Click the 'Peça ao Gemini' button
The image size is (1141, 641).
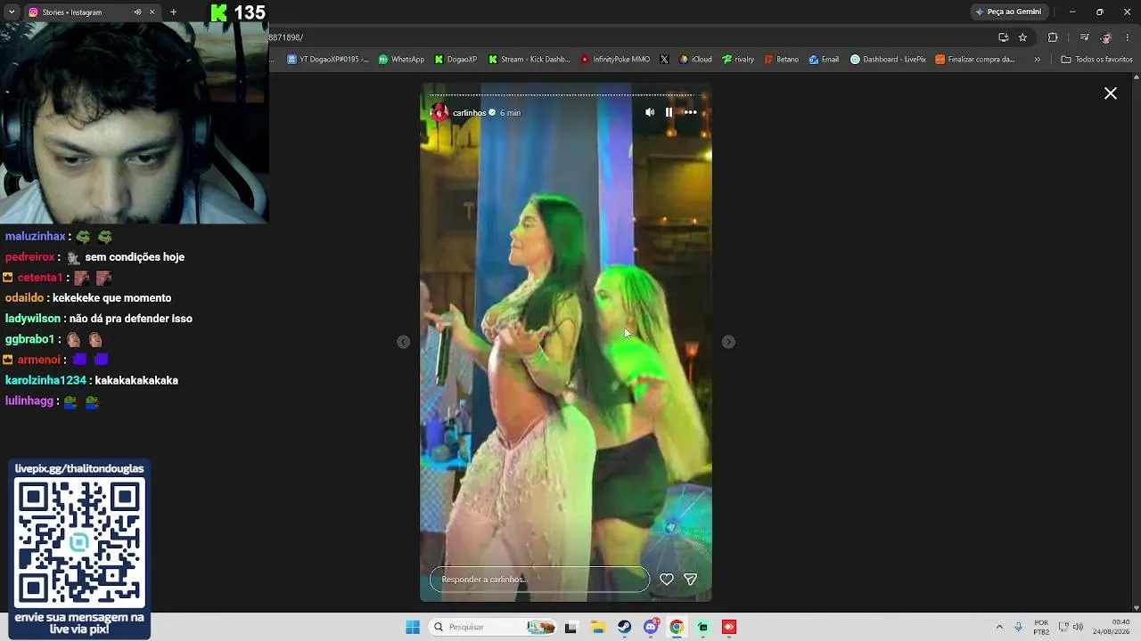tap(1008, 12)
